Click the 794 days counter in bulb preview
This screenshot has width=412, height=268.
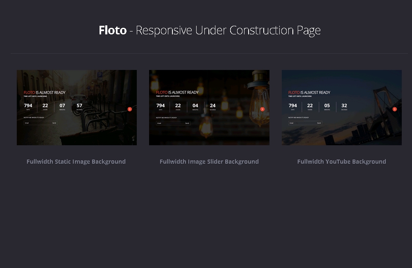point(161,106)
